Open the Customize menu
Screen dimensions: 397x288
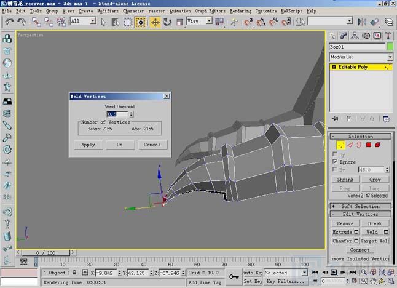(x=266, y=11)
